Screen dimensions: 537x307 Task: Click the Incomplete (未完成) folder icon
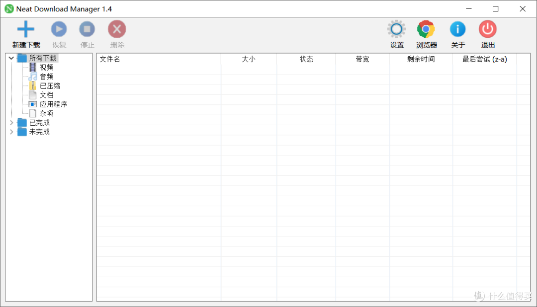[22, 132]
